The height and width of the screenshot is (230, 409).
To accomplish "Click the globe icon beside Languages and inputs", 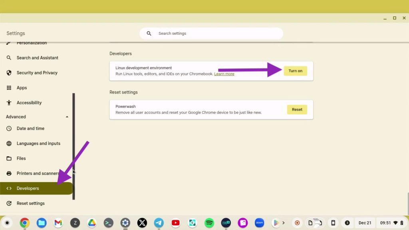I will pos(9,143).
